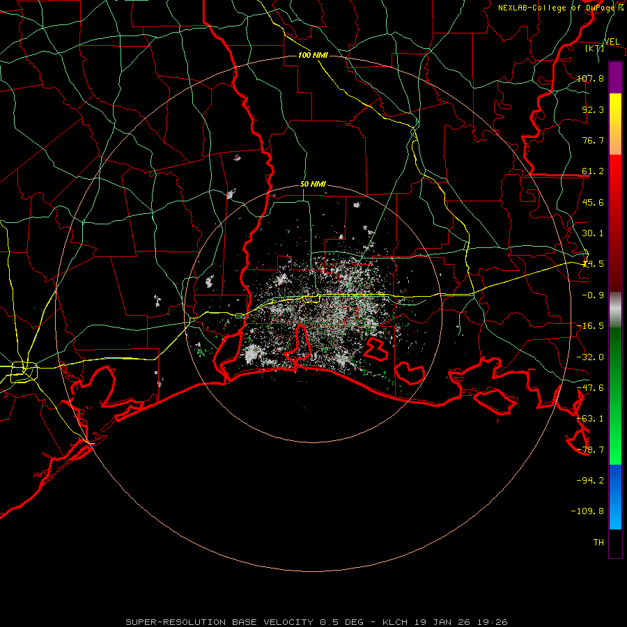Click the KLCH station identifier in caption
Viewport: 627px width, 627px height.
click(x=395, y=622)
